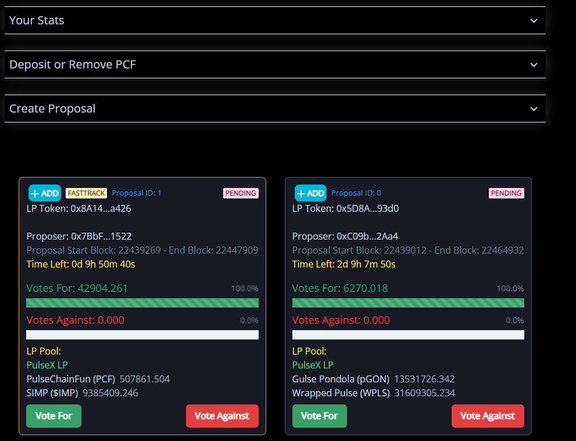Vote Against on the pGON/WPLS proposal
The height and width of the screenshot is (441, 576).
pos(488,416)
